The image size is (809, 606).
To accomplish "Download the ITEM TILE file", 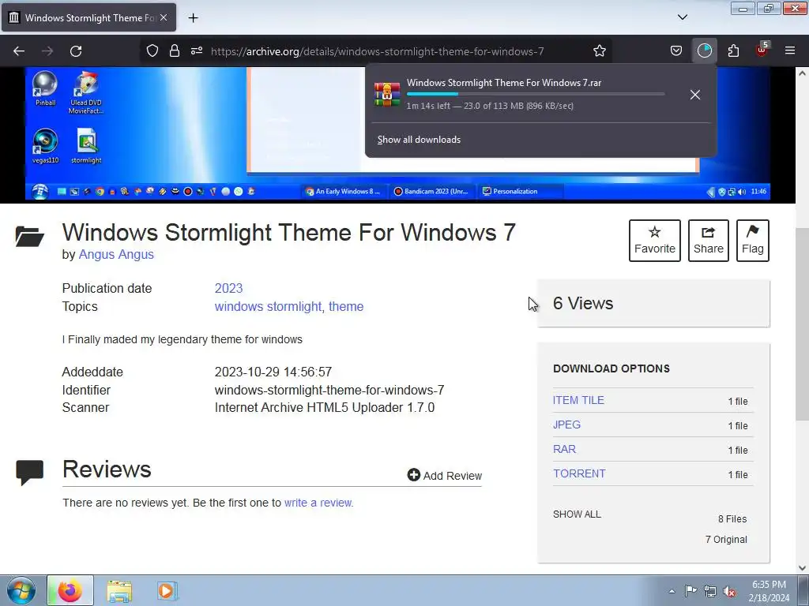I will tap(578, 400).
